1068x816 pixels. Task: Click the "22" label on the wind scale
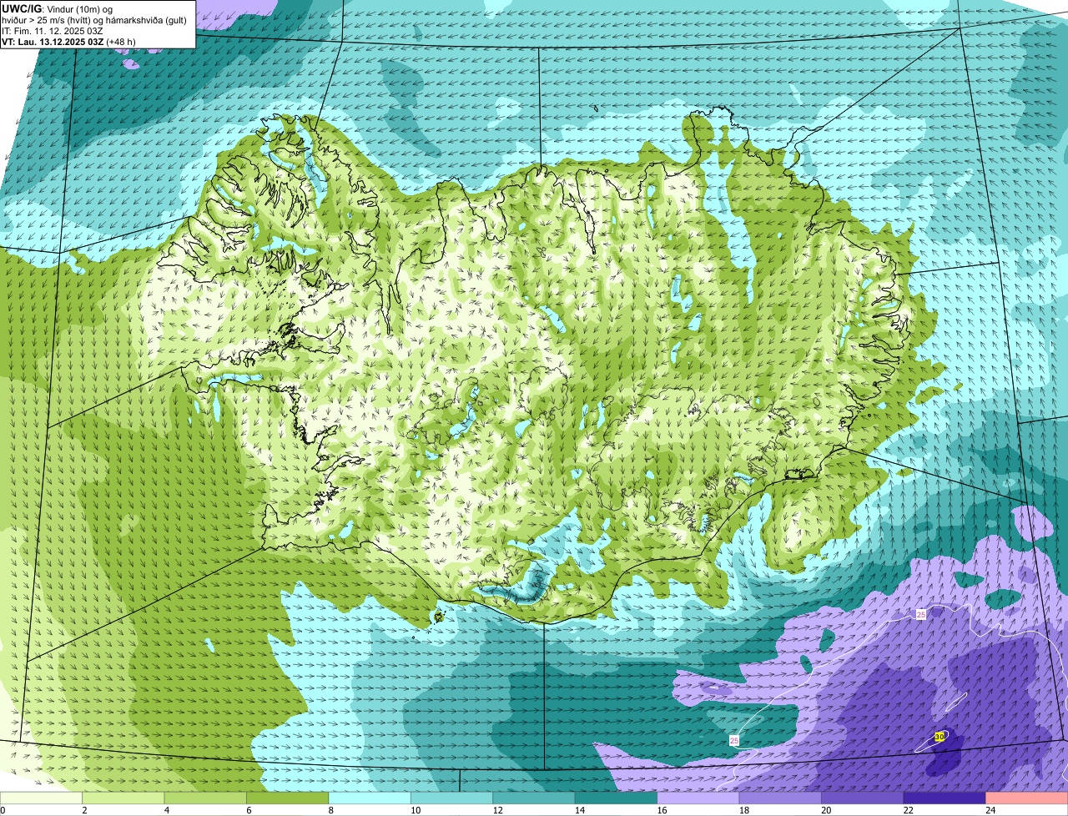[x=908, y=810]
